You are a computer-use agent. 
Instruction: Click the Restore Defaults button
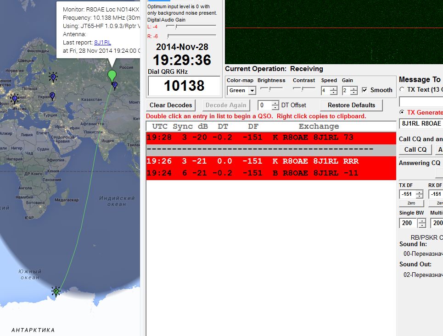(351, 105)
